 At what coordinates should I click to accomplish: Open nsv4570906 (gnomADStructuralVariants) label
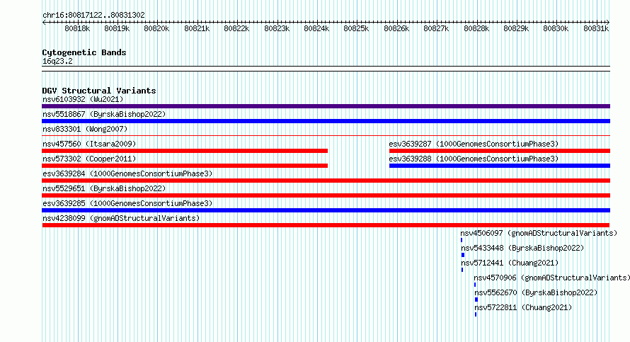552,278
